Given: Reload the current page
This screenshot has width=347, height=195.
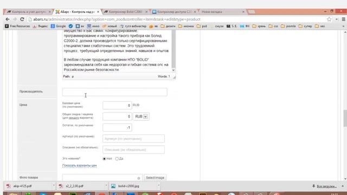Looking at the screenshot, I should pos(22,19).
